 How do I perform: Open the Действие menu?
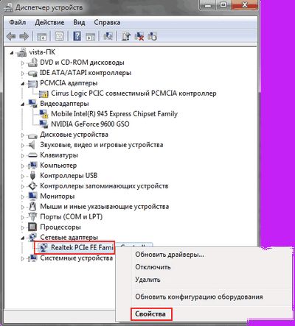coord(49,23)
